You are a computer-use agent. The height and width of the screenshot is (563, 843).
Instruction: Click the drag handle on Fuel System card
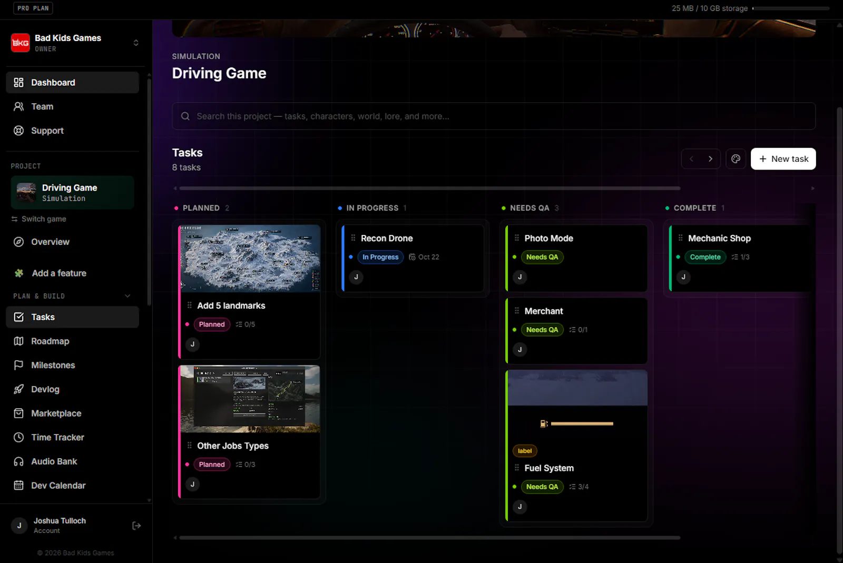point(517,468)
